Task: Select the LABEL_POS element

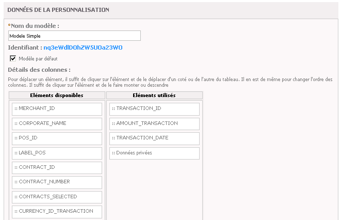Action: point(57,153)
